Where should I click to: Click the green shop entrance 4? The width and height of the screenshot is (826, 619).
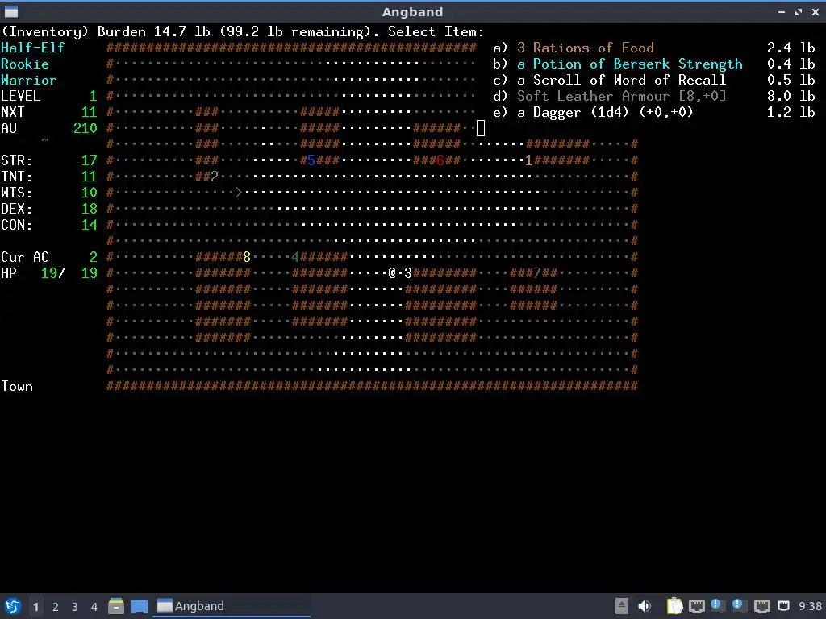pyautogui.click(x=295, y=257)
